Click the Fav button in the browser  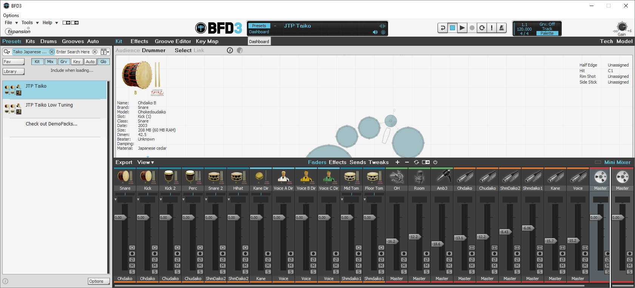pyautogui.click(x=14, y=62)
